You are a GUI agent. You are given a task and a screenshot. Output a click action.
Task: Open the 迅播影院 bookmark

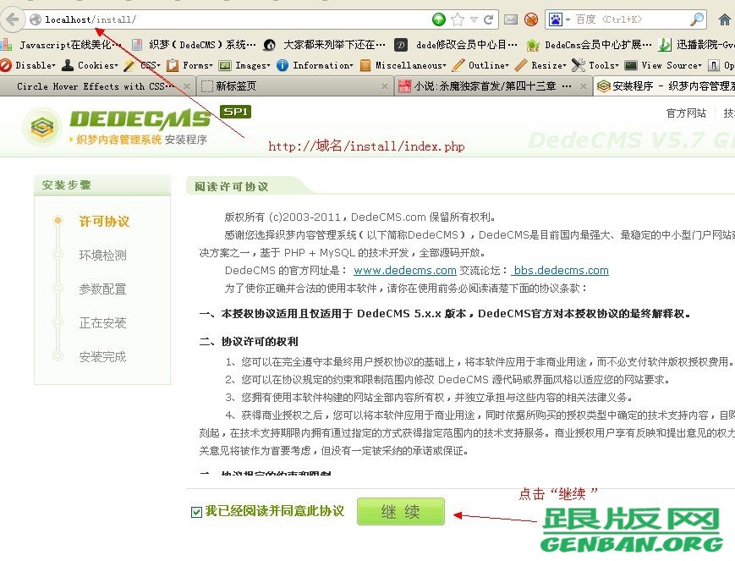coord(697,45)
